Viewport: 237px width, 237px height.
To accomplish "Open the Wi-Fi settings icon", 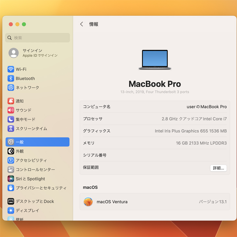I will 11,69.
